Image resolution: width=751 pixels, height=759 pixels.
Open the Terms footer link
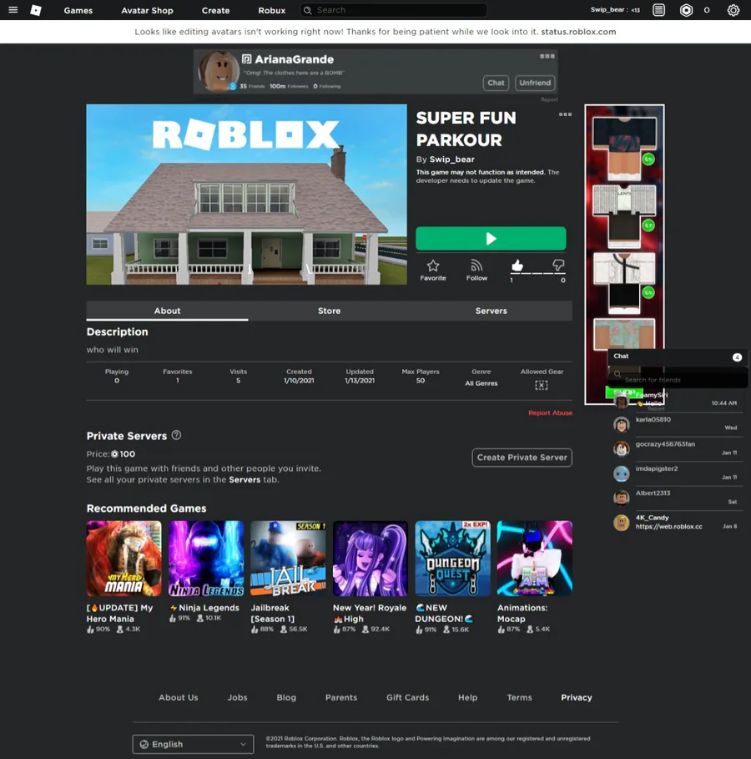click(x=519, y=697)
